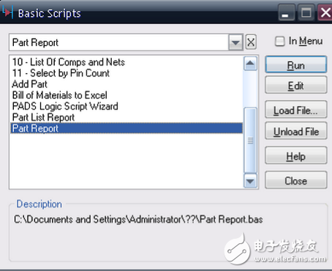Close the Basic Scripts window with X
Screen dimensions: 332x271
pos(325,12)
